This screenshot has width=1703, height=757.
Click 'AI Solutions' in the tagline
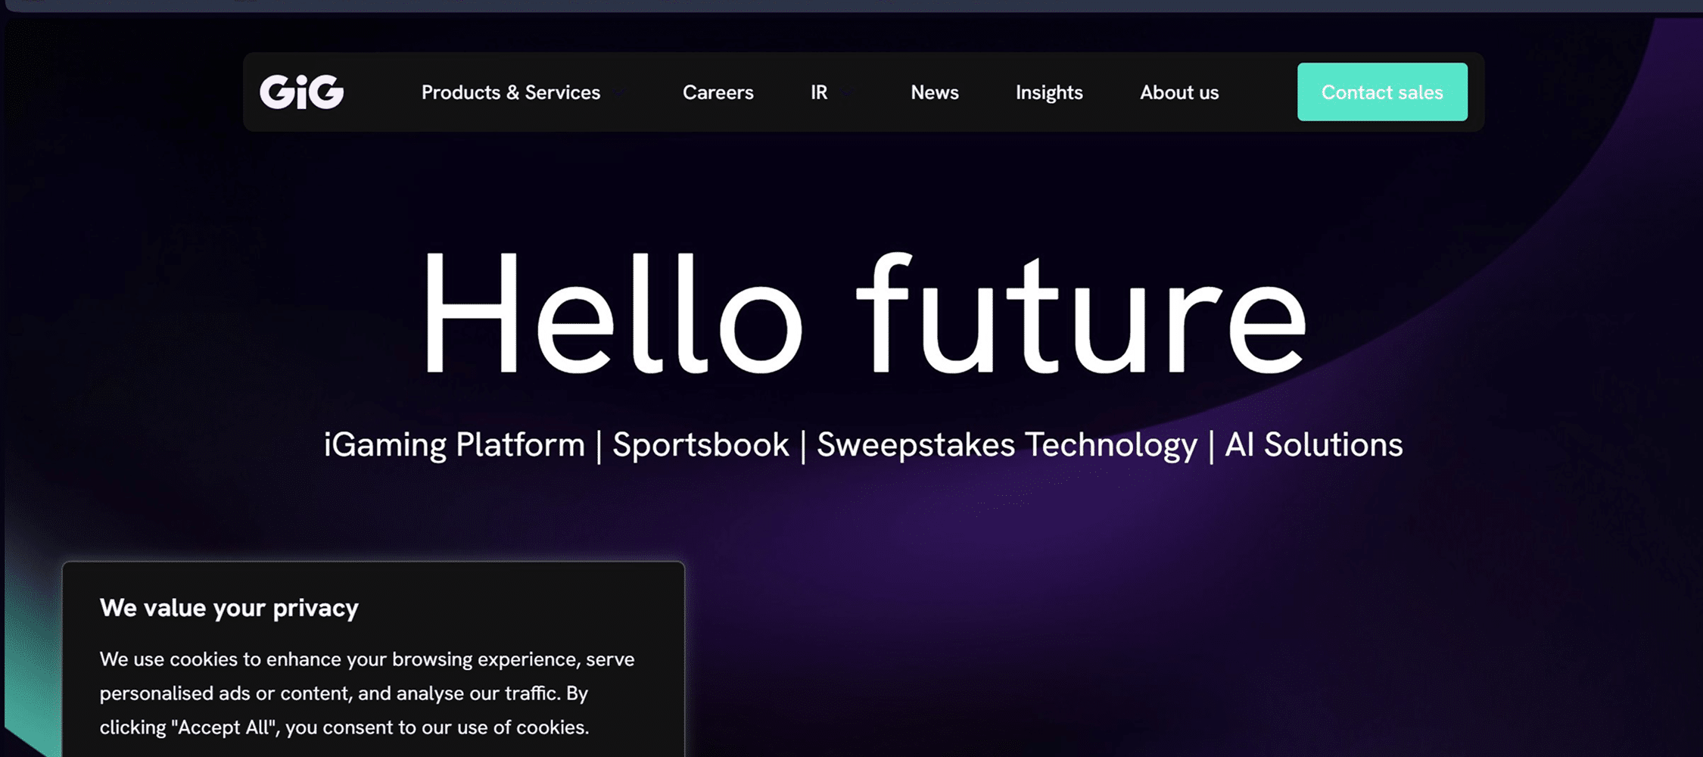1314,445
